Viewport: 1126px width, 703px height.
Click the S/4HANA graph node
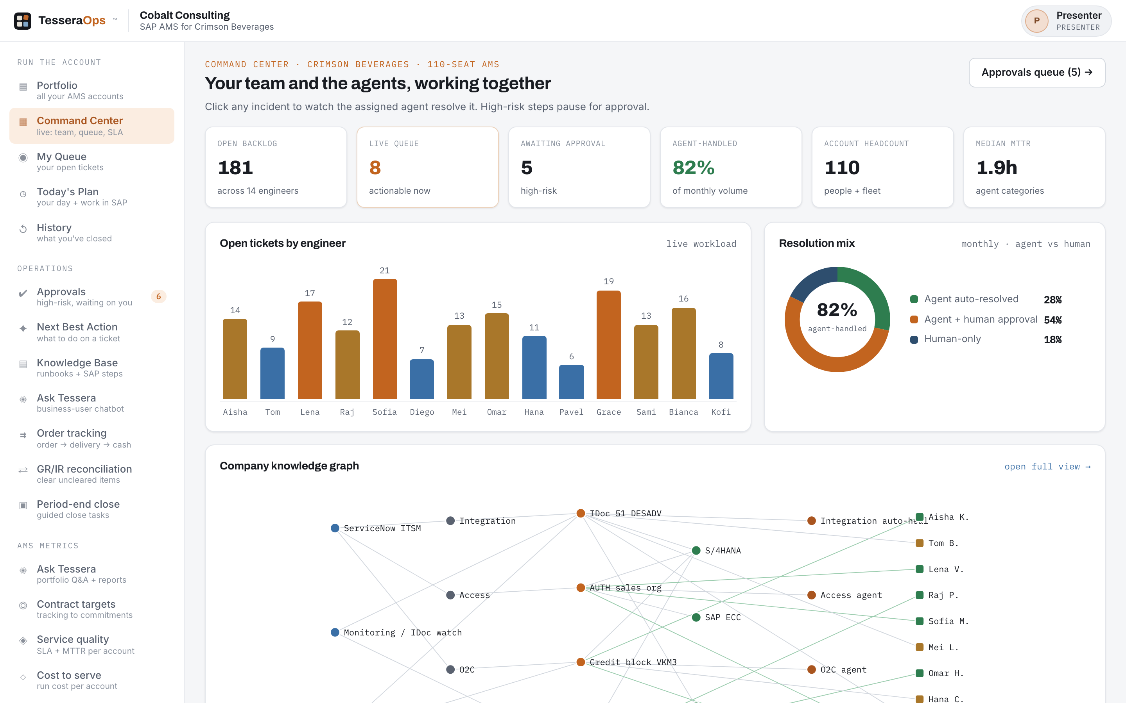tap(696, 551)
